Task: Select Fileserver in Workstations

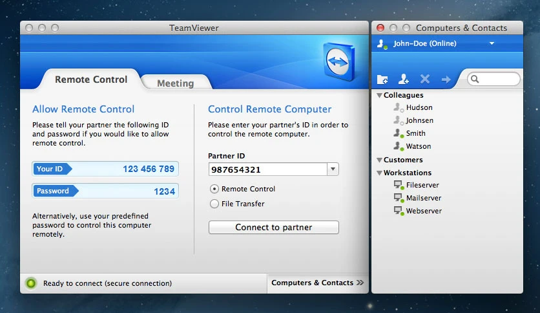Action: pos(422,185)
